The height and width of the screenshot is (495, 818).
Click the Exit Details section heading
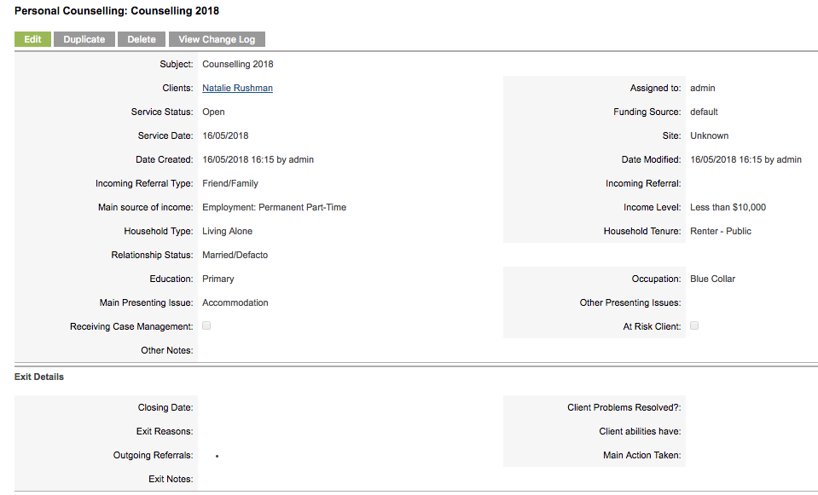click(39, 377)
